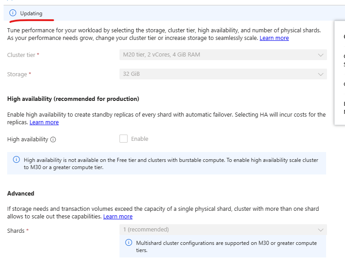Click the Storage field label
Screen dimensions: 345x270
tap(17, 74)
